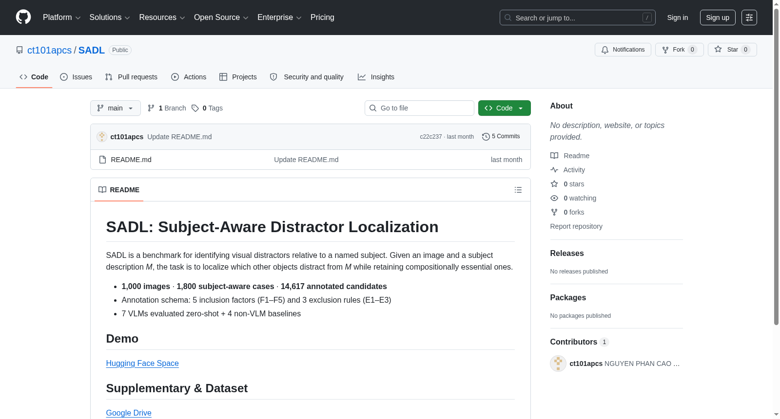Expand the Open Source menu
This screenshot has width=780, height=419.
221,18
